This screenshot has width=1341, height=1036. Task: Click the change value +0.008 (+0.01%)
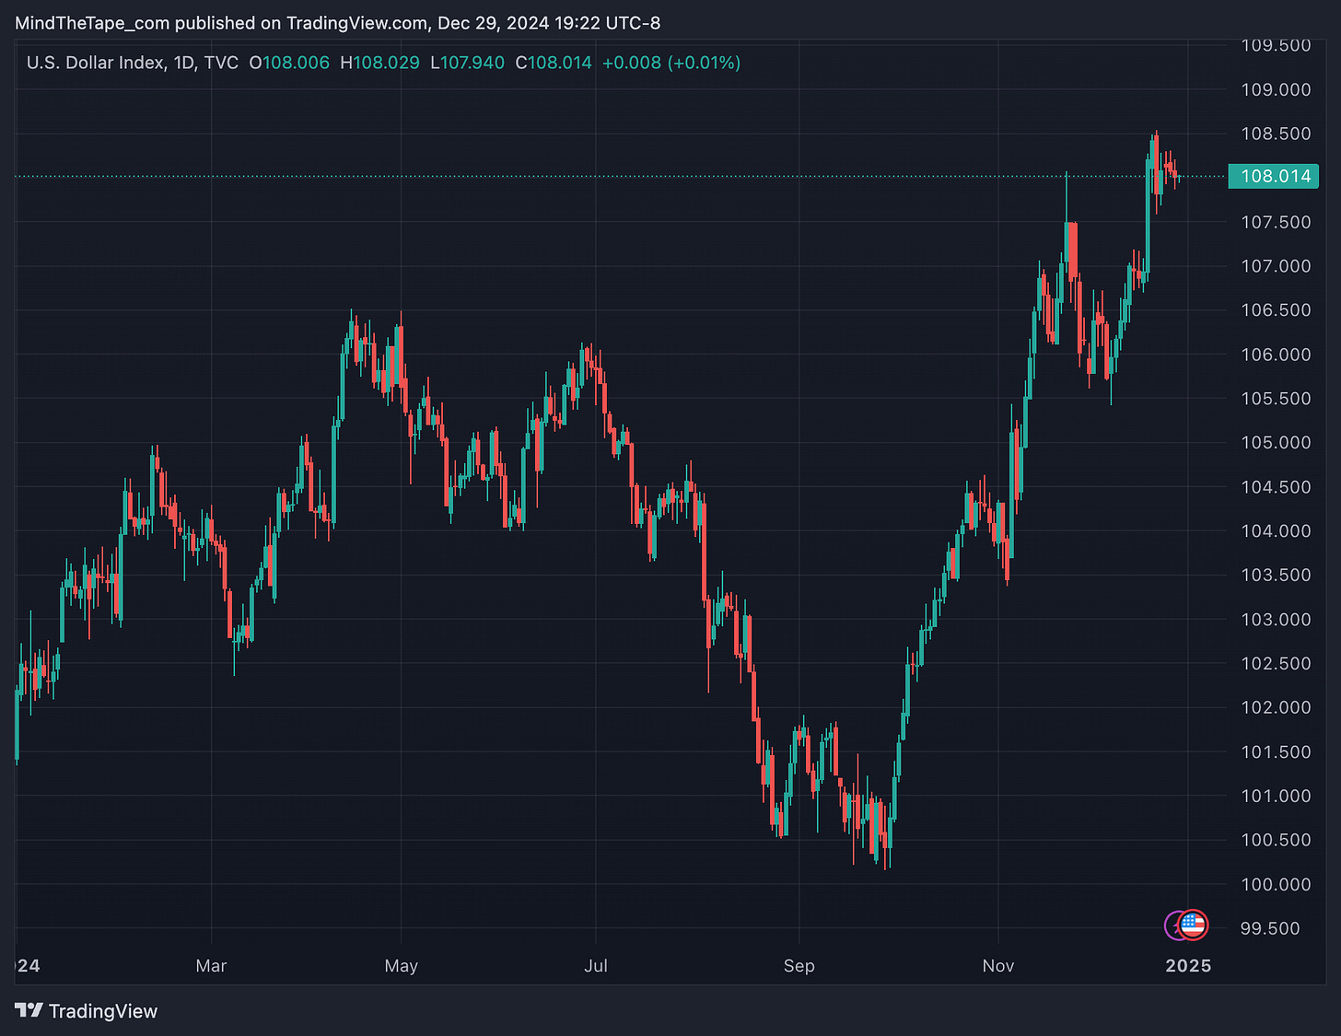tap(671, 63)
